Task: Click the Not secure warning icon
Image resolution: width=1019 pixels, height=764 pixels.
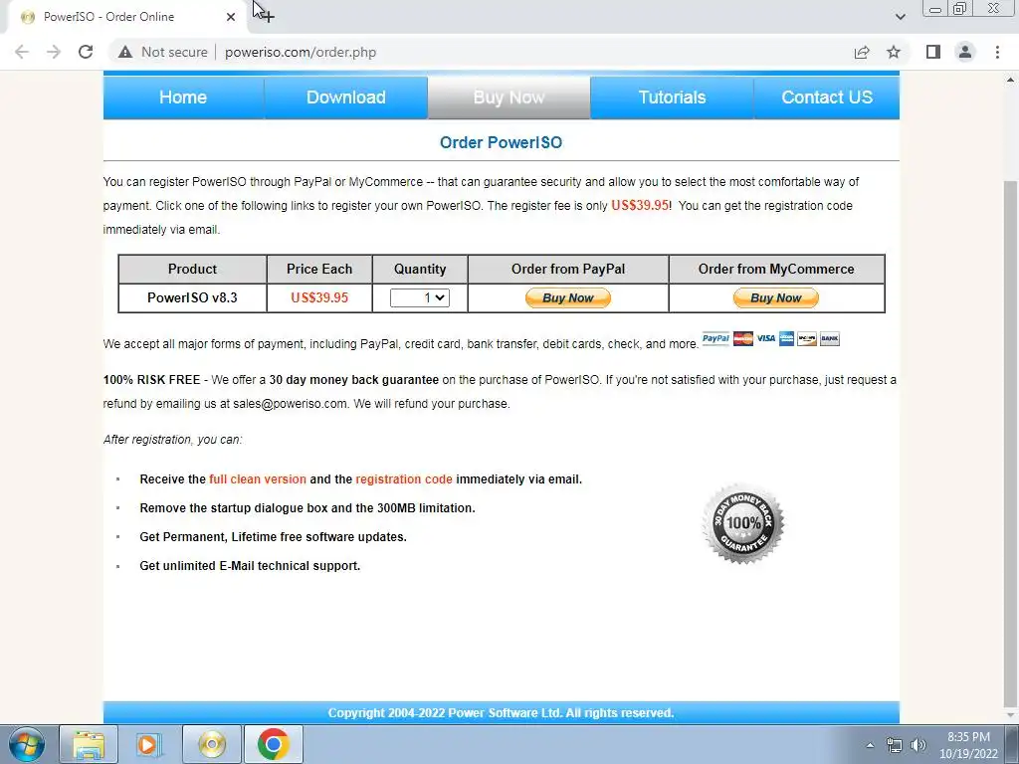Action: pos(125,52)
